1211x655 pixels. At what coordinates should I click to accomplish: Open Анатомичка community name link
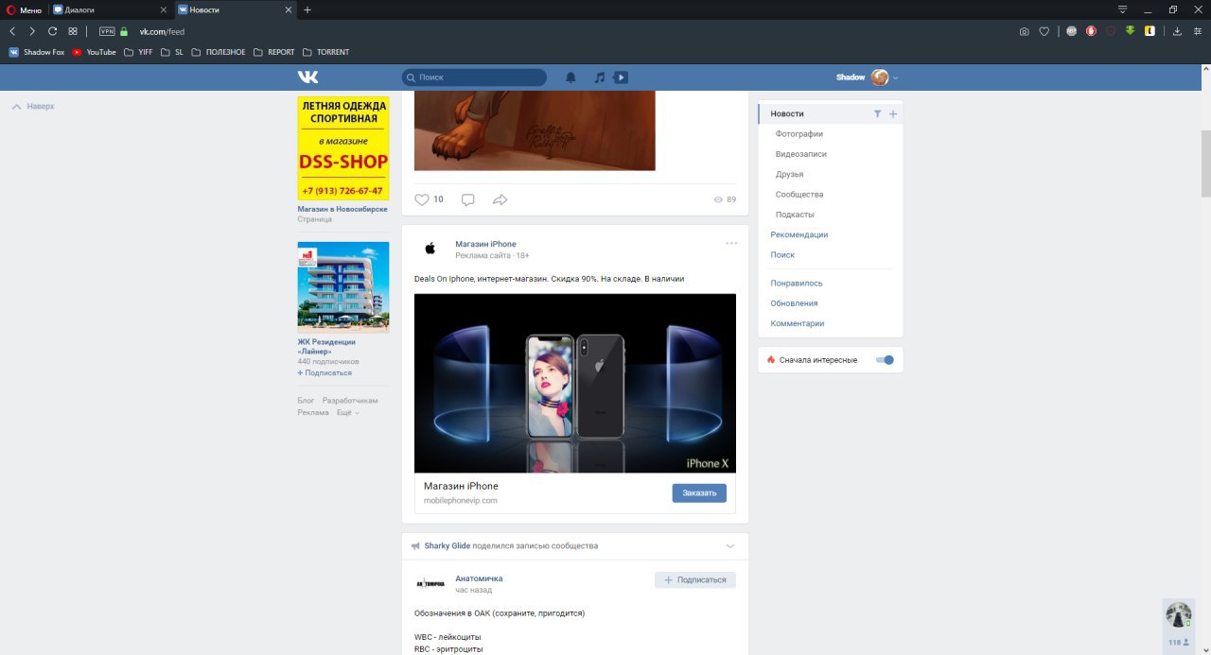click(479, 578)
